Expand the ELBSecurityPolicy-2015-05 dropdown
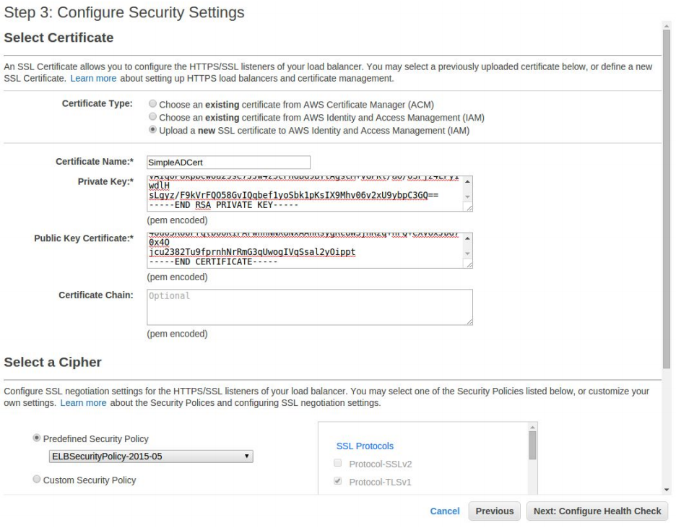Image resolution: width=676 pixels, height=528 pixels. coord(151,456)
